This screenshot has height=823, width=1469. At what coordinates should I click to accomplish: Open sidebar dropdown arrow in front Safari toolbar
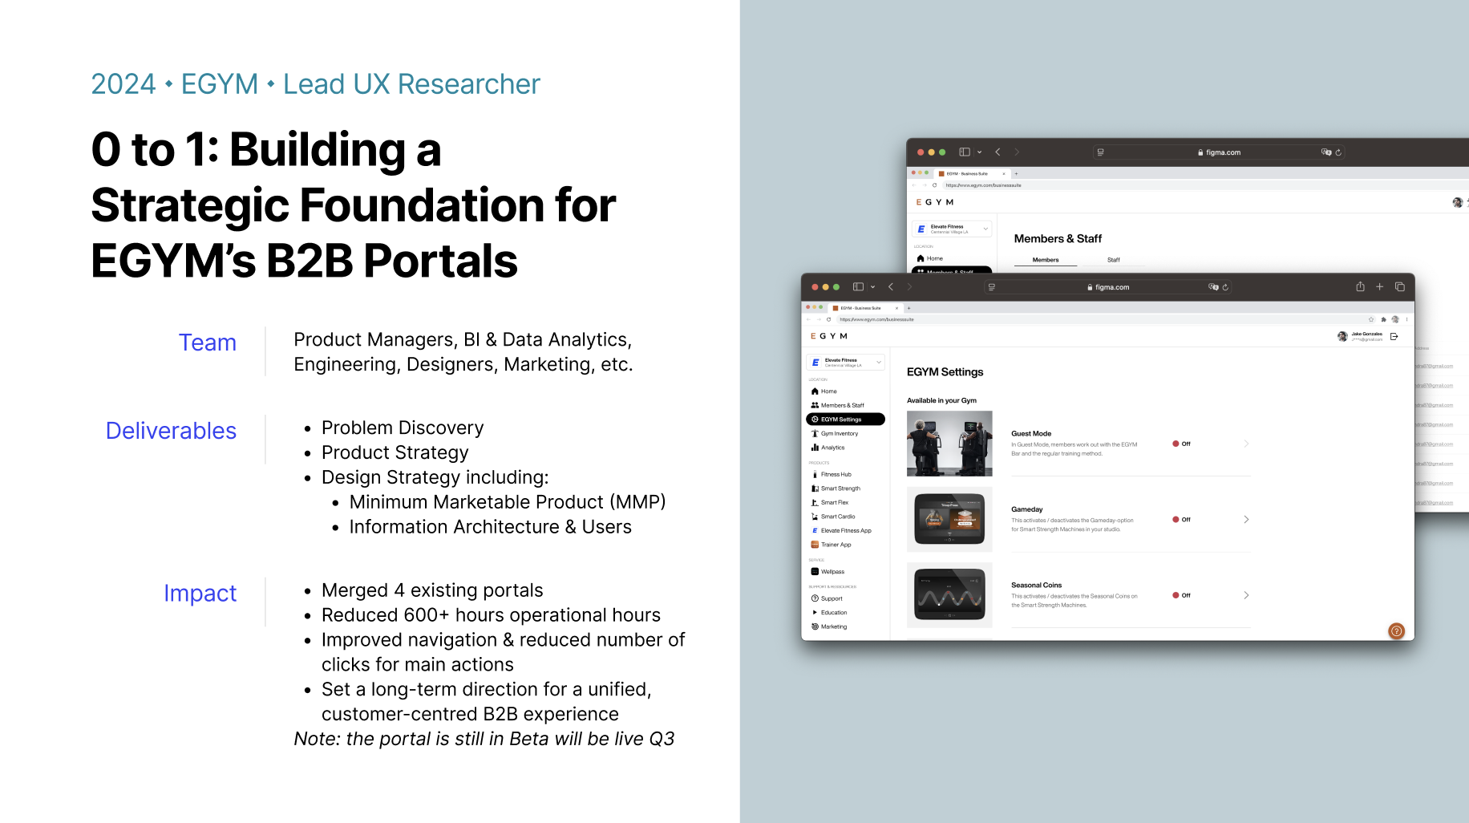coord(873,287)
